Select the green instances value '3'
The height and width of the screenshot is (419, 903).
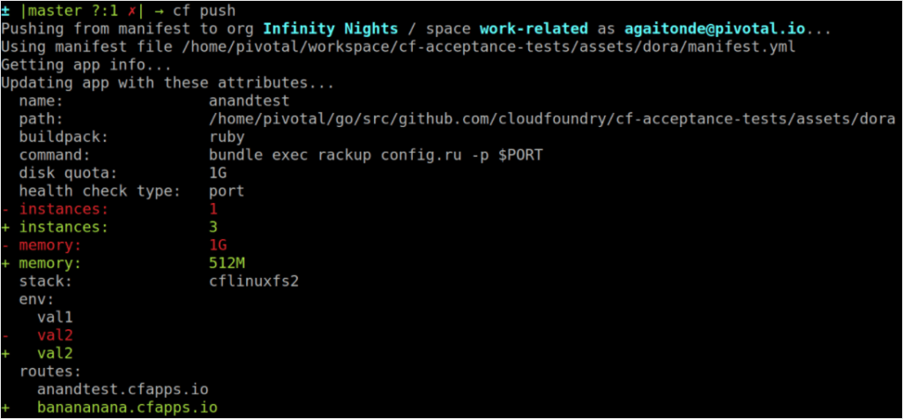coord(213,227)
